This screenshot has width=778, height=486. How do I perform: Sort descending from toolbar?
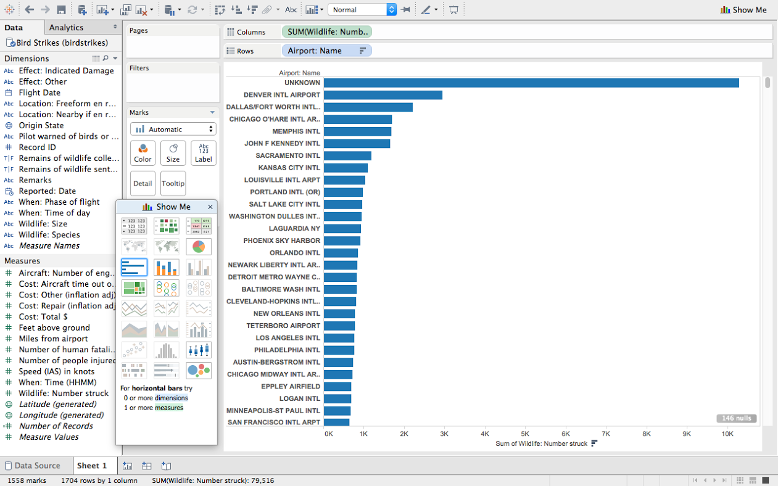252,10
